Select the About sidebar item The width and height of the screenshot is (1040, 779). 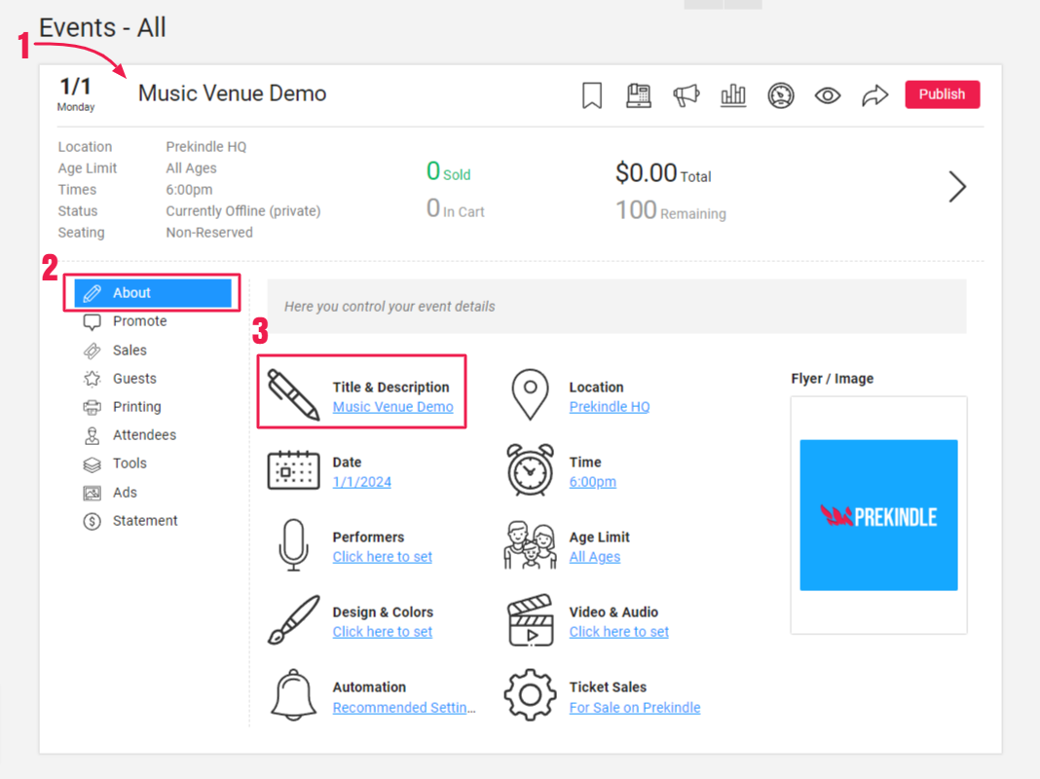153,292
